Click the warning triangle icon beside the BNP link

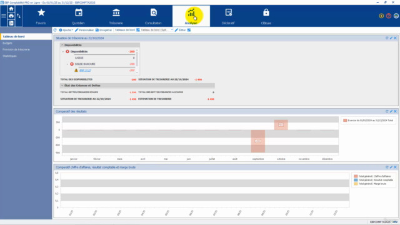[76, 70]
